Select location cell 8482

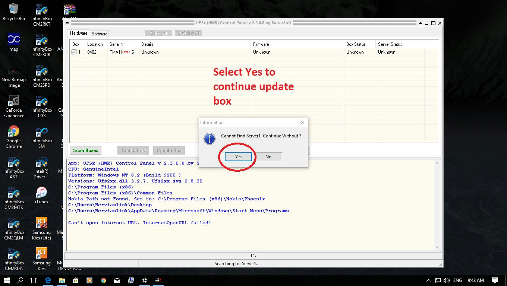pyautogui.click(x=92, y=52)
